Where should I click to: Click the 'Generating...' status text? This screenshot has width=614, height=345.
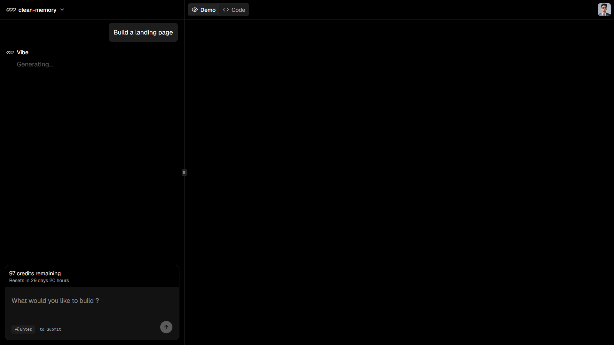click(35, 64)
